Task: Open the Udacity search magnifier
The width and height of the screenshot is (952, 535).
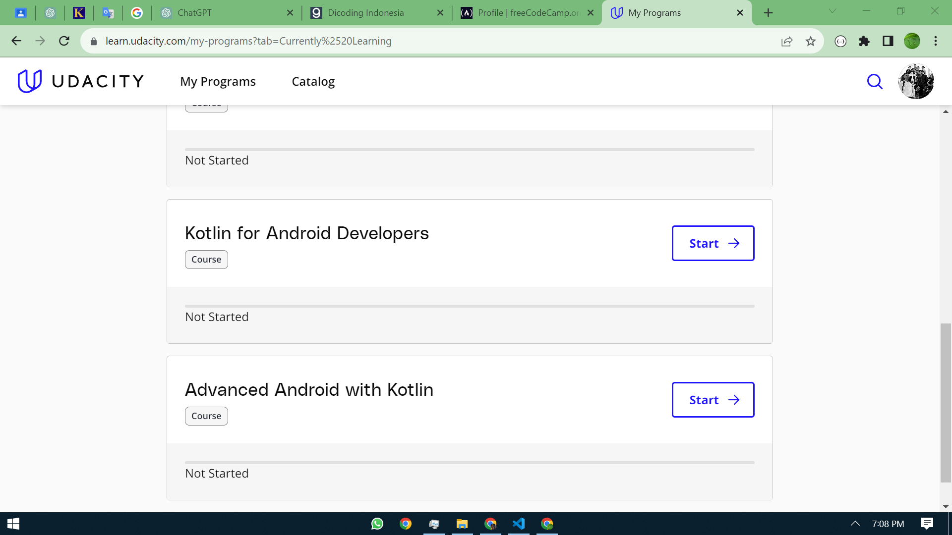Action: point(875,81)
